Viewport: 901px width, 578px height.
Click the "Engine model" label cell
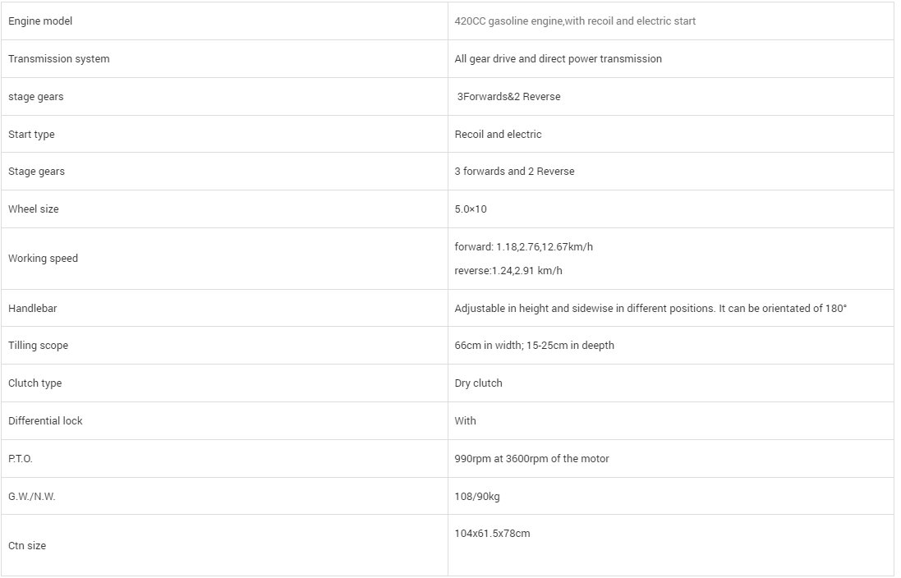[x=40, y=21]
